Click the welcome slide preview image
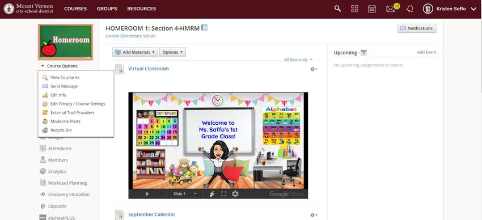Viewport: 482px width, 220px height. tap(218, 141)
